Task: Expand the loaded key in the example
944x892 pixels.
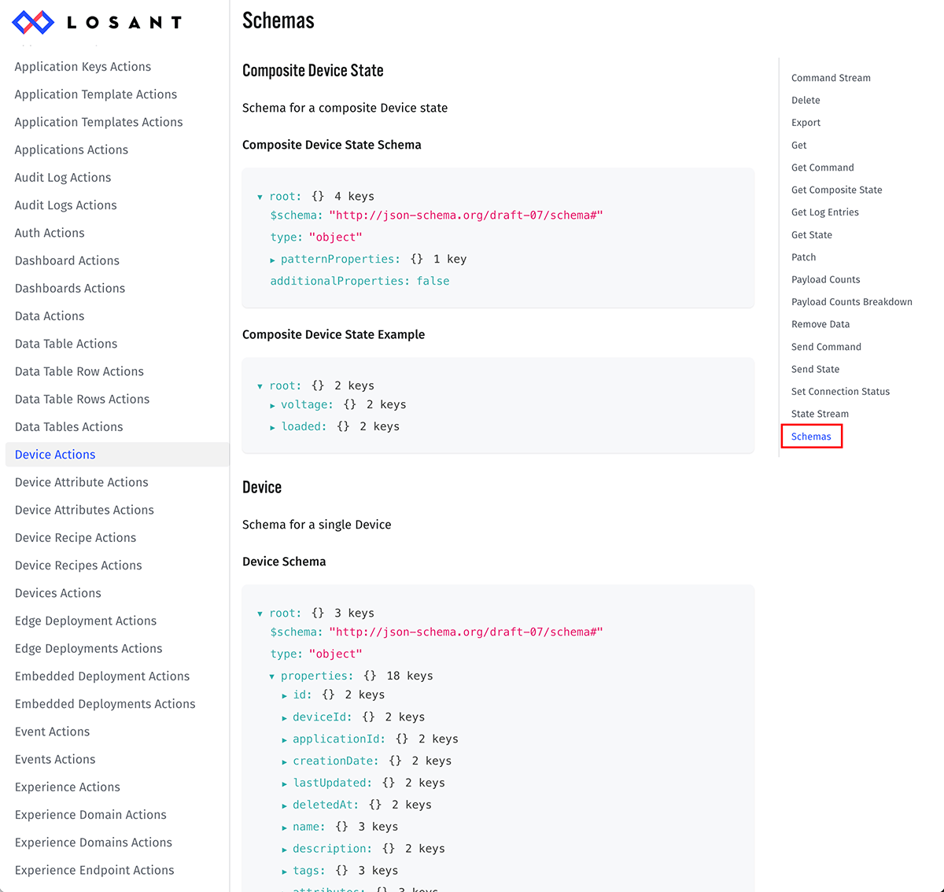Action: [x=273, y=427]
